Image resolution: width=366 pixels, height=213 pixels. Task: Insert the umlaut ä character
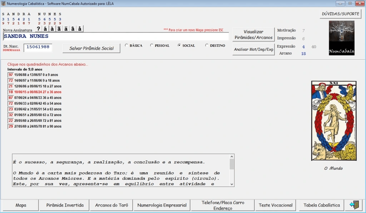coord(66,29)
